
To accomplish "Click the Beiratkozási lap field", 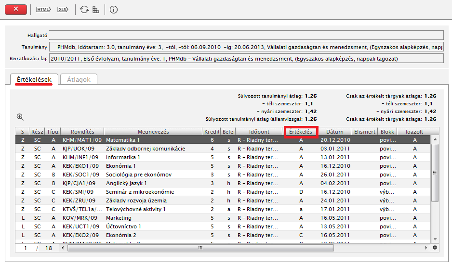I will coord(246,59).
